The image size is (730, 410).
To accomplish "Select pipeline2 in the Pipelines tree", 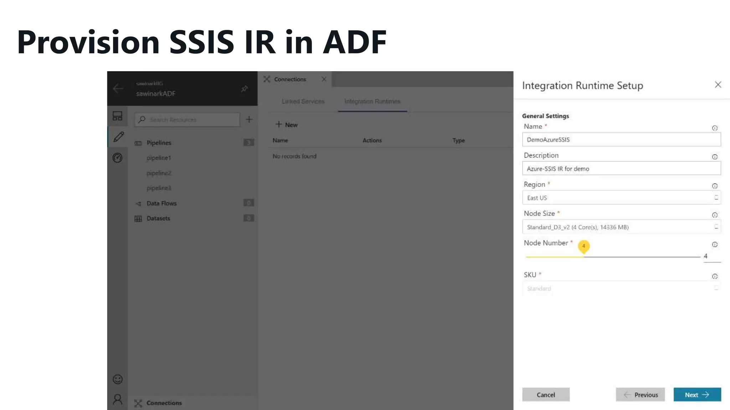I will 159,173.
